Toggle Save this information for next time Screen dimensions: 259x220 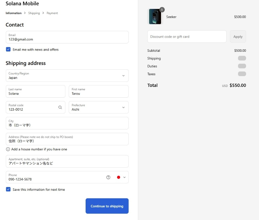click(x=8, y=189)
